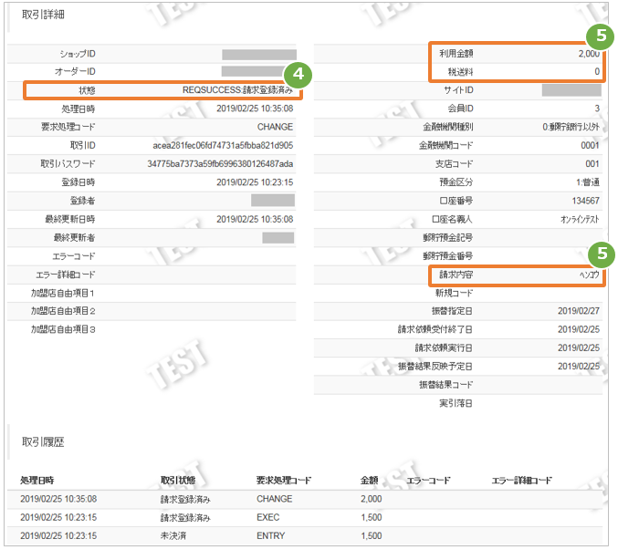
Task: Click the 振替結果反映予定日 date value
Action: 579,367
